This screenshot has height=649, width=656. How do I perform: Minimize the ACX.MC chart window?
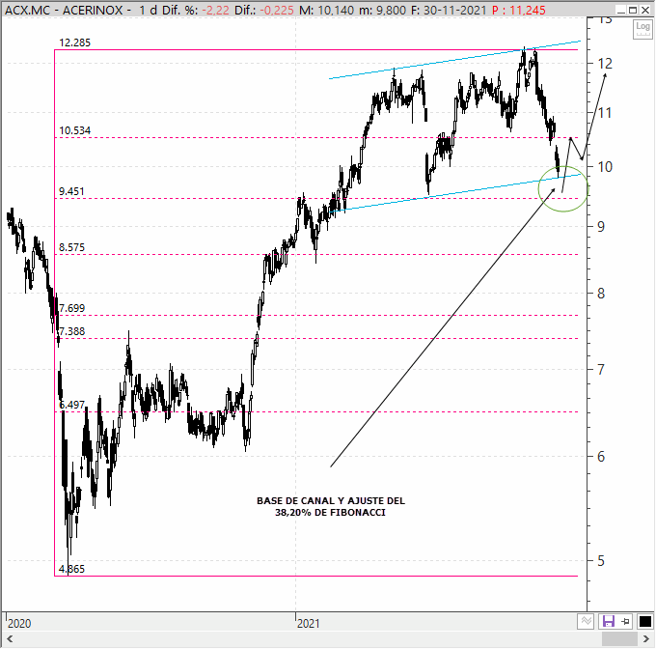tap(621, 10)
